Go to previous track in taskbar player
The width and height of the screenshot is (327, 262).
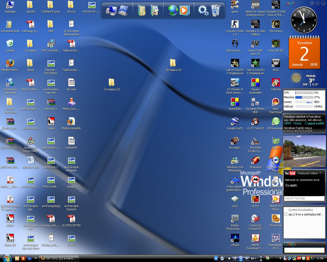235,258
